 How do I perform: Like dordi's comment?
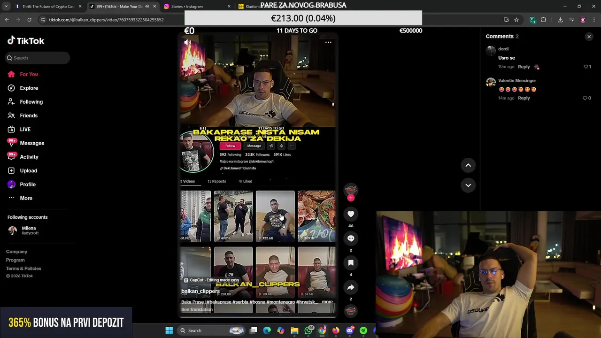click(x=587, y=67)
